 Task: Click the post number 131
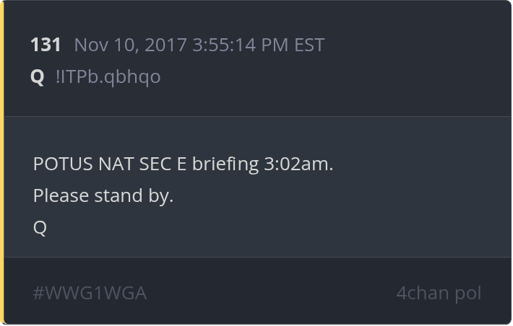46,45
